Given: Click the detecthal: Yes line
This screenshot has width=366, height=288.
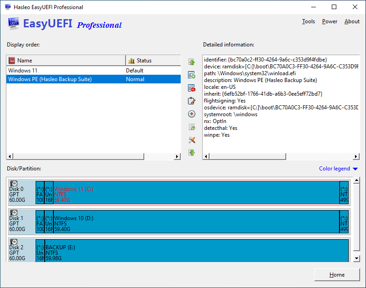Looking at the screenshot, I should pos(220,128).
